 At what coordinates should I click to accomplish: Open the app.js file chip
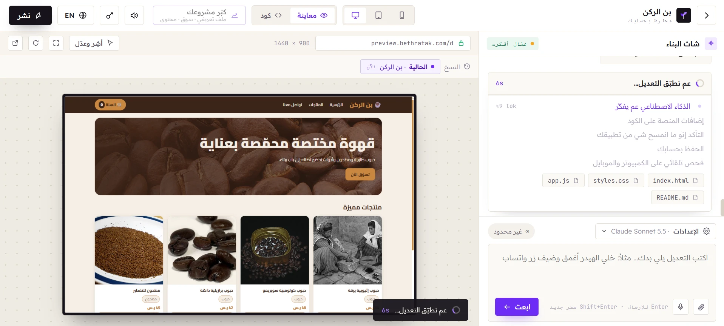pyautogui.click(x=563, y=180)
